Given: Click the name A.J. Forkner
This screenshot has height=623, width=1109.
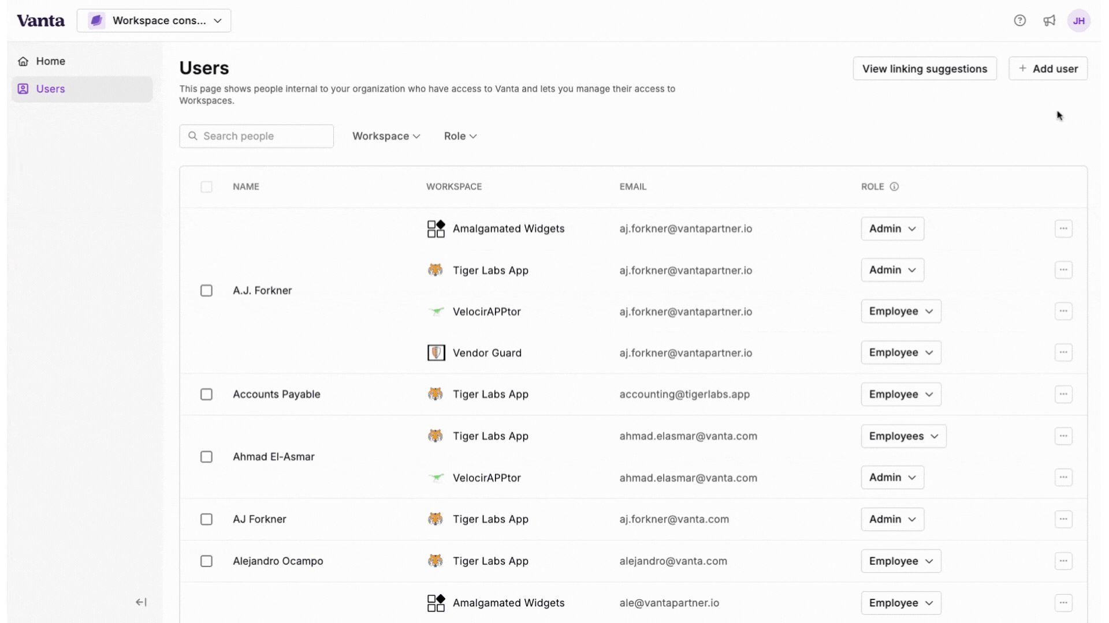Looking at the screenshot, I should (262, 291).
